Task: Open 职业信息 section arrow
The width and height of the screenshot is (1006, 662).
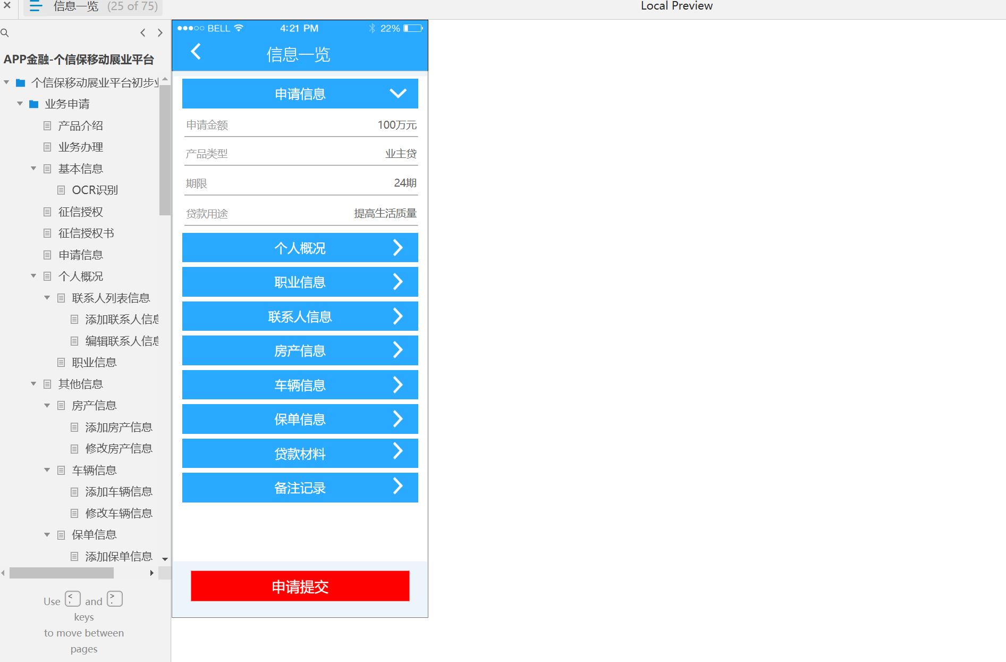Action: tap(398, 281)
